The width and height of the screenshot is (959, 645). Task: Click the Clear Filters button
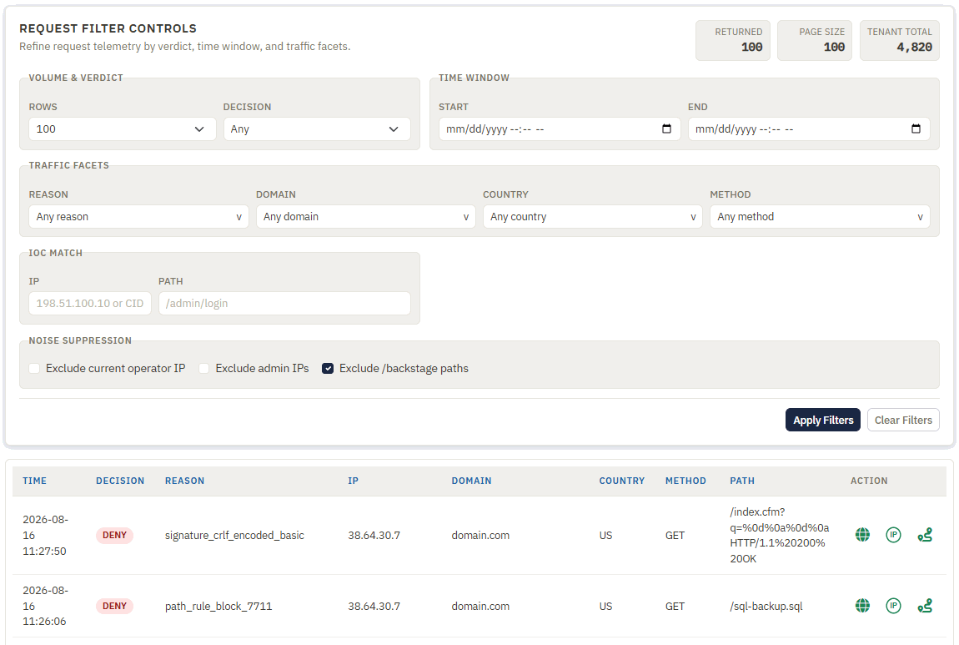click(903, 420)
